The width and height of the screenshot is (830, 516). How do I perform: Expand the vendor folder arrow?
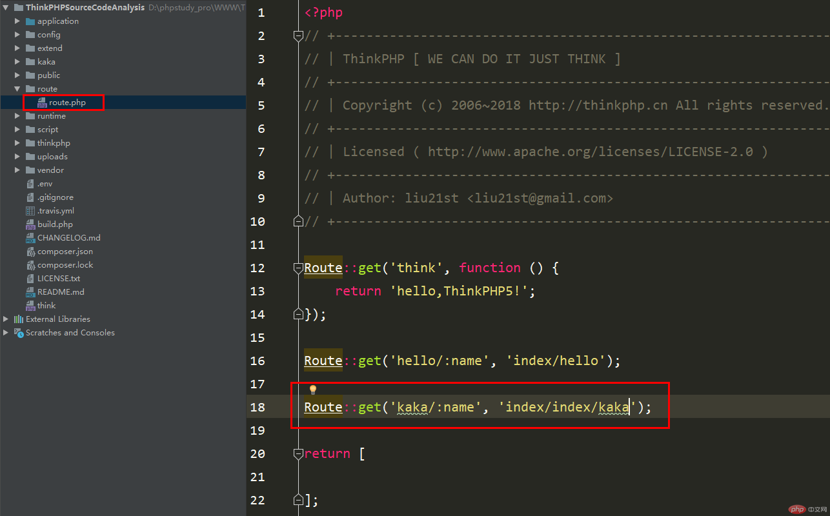[x=17, y=170]
